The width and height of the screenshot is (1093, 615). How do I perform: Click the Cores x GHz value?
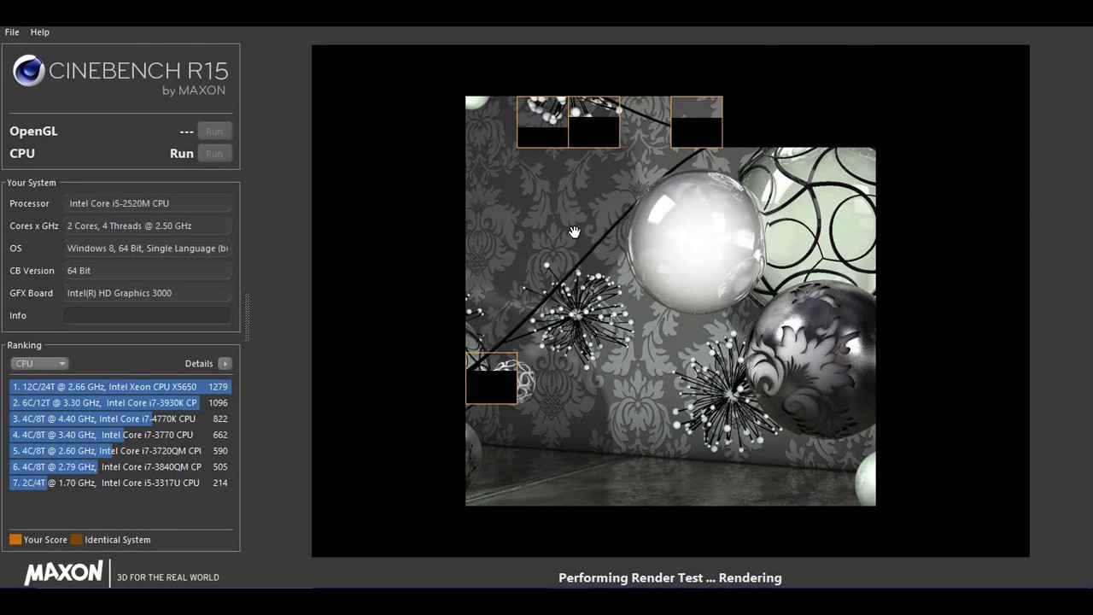point(147,225)
